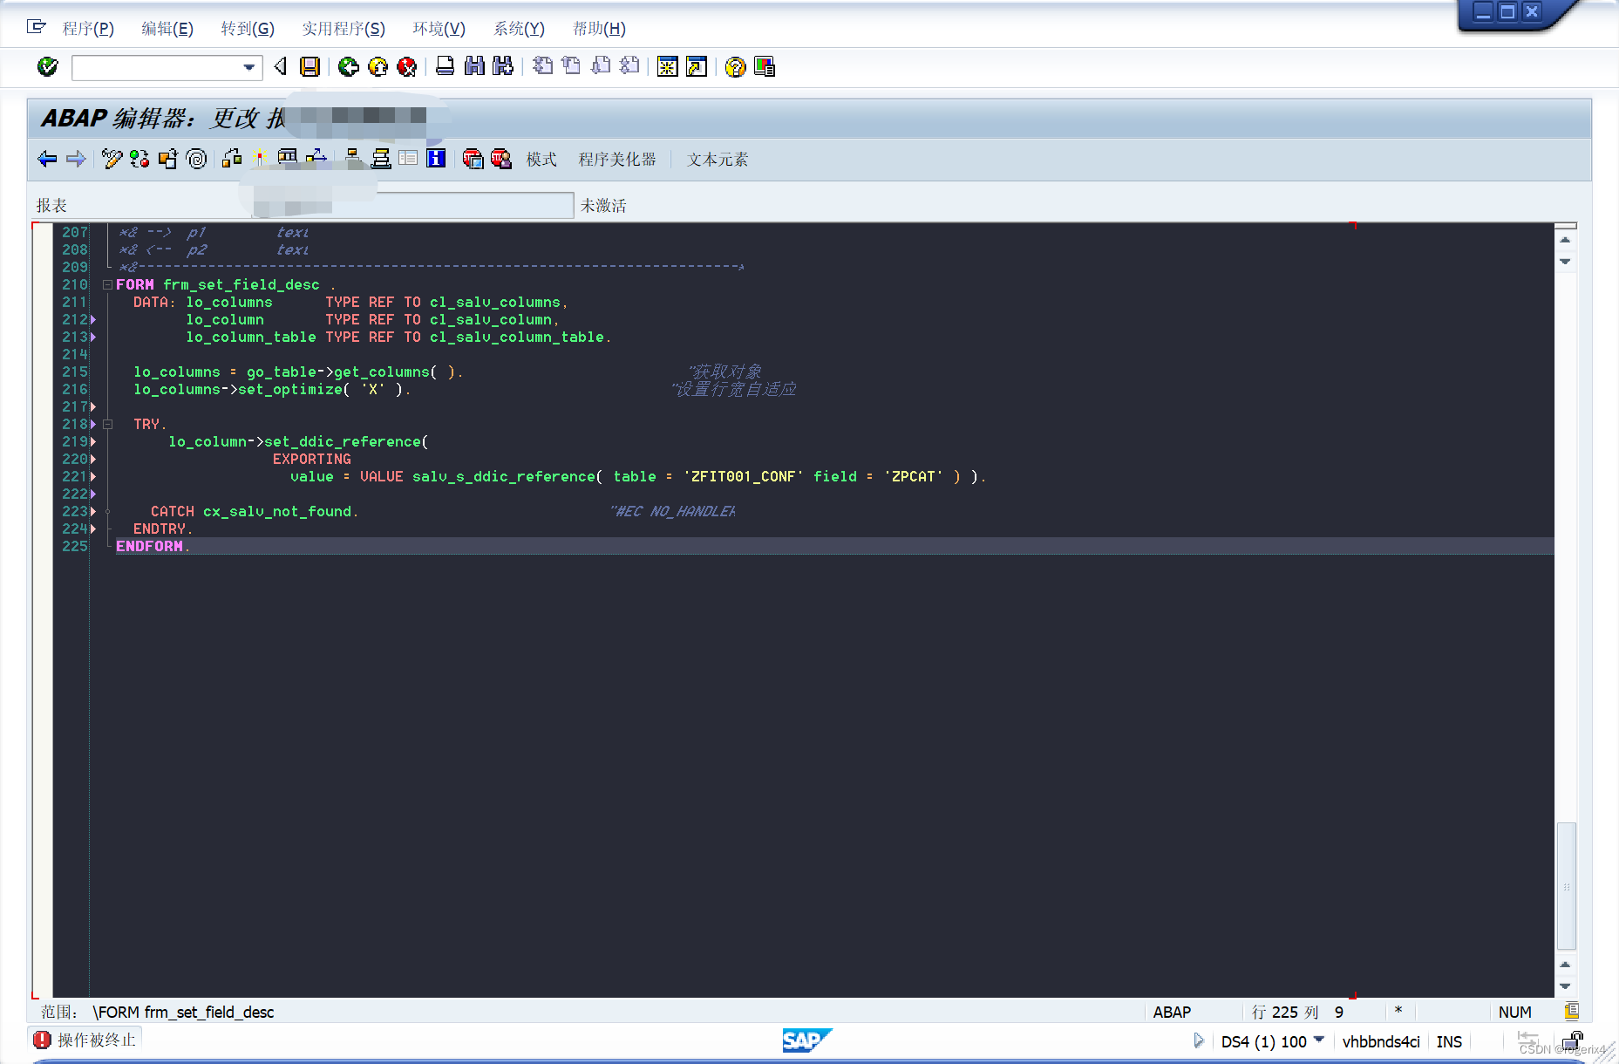Click the CATCH cx_salv_not_found statement
The width and height of the screenshot is (1619, 1064).
255,511
